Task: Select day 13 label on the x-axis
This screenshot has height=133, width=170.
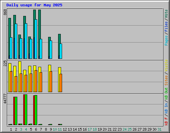Action: [70, 129]
